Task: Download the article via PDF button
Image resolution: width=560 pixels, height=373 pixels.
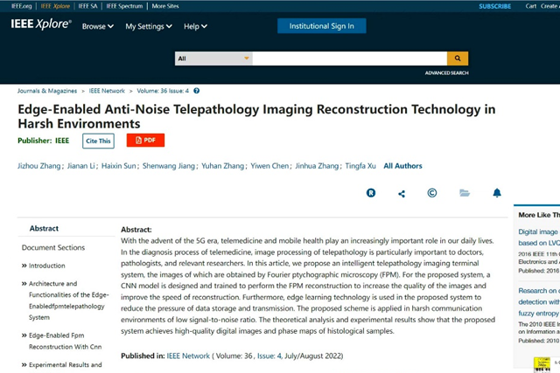Action: point(145,140)
